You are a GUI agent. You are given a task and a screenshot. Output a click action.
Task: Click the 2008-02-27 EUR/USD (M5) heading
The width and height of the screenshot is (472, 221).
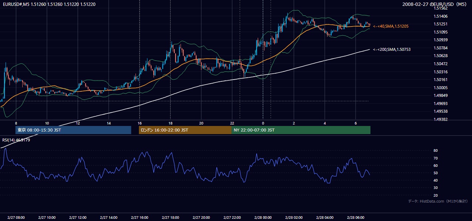click(435, 4)
